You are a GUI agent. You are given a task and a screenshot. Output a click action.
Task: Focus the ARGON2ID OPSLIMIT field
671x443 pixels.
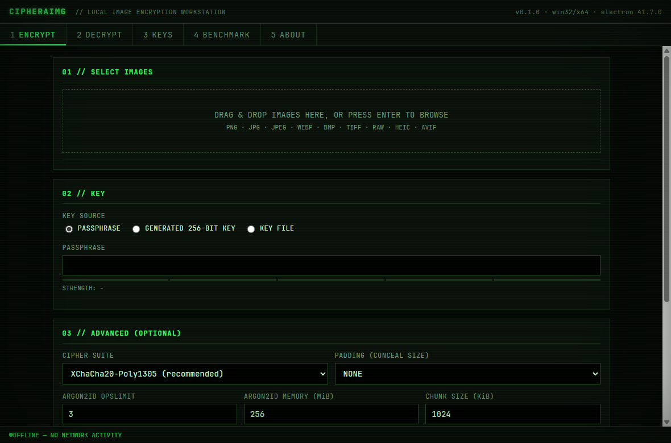[150, 414]
